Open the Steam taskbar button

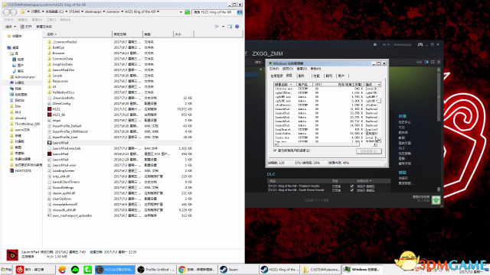point(237,270)
